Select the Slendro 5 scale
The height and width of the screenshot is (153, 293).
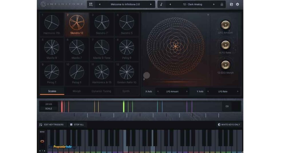pyautogui.click(x=127, y=24)
